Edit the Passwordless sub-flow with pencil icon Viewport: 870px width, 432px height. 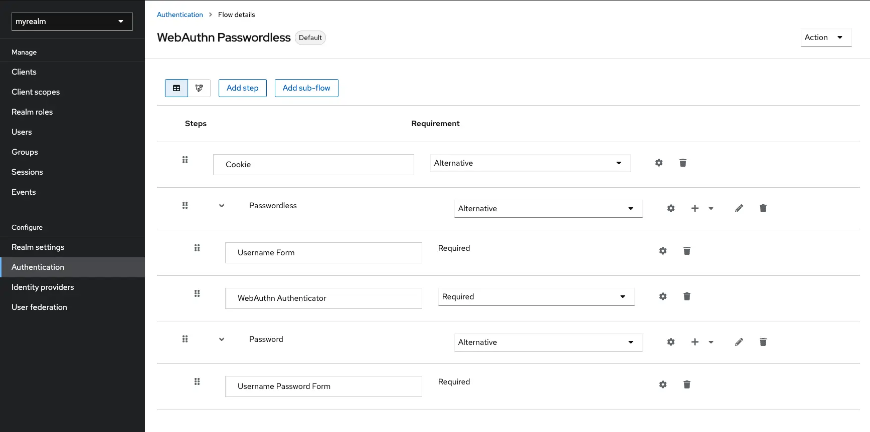pos(739,208)
